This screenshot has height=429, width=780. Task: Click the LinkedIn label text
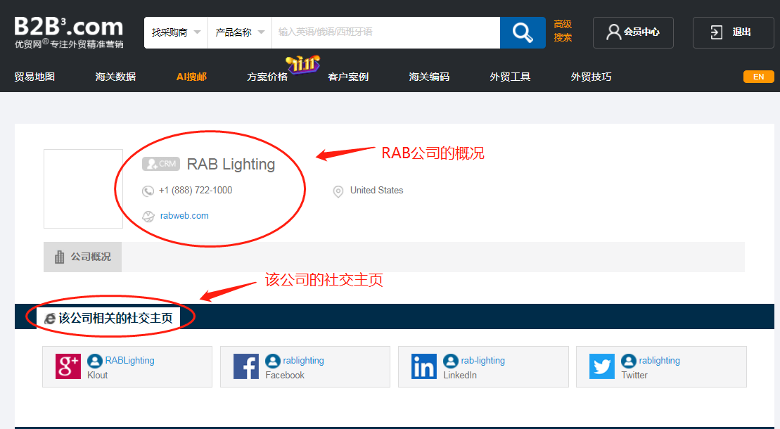point(460,376)
